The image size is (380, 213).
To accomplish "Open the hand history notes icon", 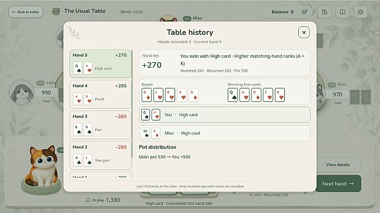I will (325, 12).
